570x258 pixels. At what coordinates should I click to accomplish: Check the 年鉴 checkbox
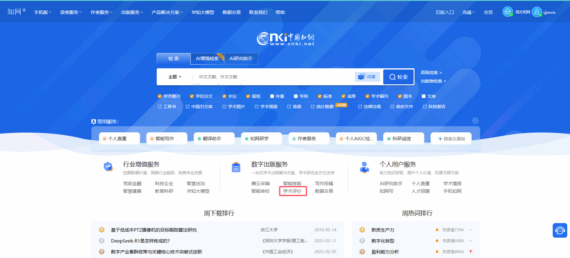coord(272,96)
